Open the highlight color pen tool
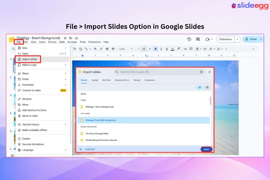The image size is (270, 180). tap(179, 49)
